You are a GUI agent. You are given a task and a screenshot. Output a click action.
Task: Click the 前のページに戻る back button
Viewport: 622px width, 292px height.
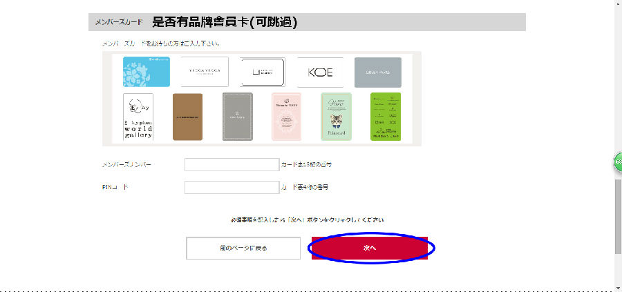point(243,248)
